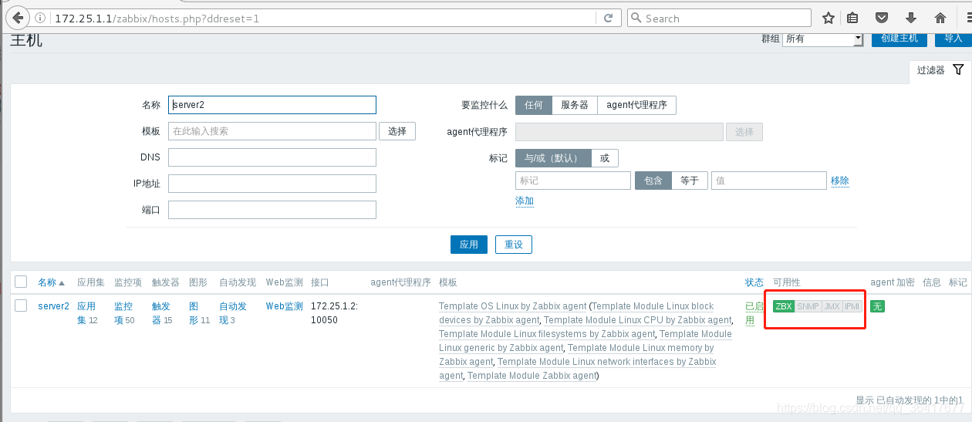The width and height of the screenshot is (972, 422).
Task: Tick the checkbox for server2 row
Action: [x=21, y=306]
